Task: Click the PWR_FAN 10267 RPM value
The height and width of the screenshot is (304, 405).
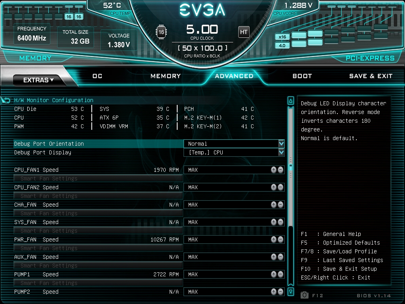Action: (x=165, y=239)
